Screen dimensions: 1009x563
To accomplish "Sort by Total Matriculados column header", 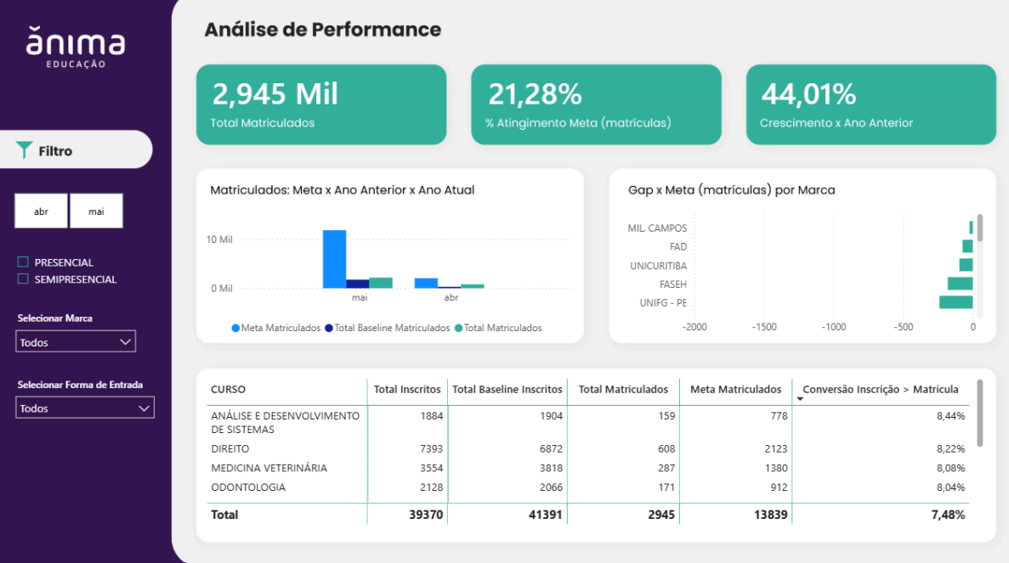I will [623, 390].
